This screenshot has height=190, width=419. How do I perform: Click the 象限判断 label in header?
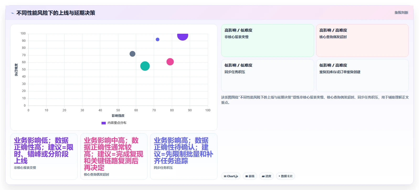pos(401,13)
